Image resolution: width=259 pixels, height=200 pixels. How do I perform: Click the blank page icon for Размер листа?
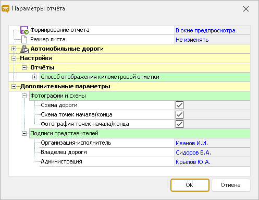[24, 40]
